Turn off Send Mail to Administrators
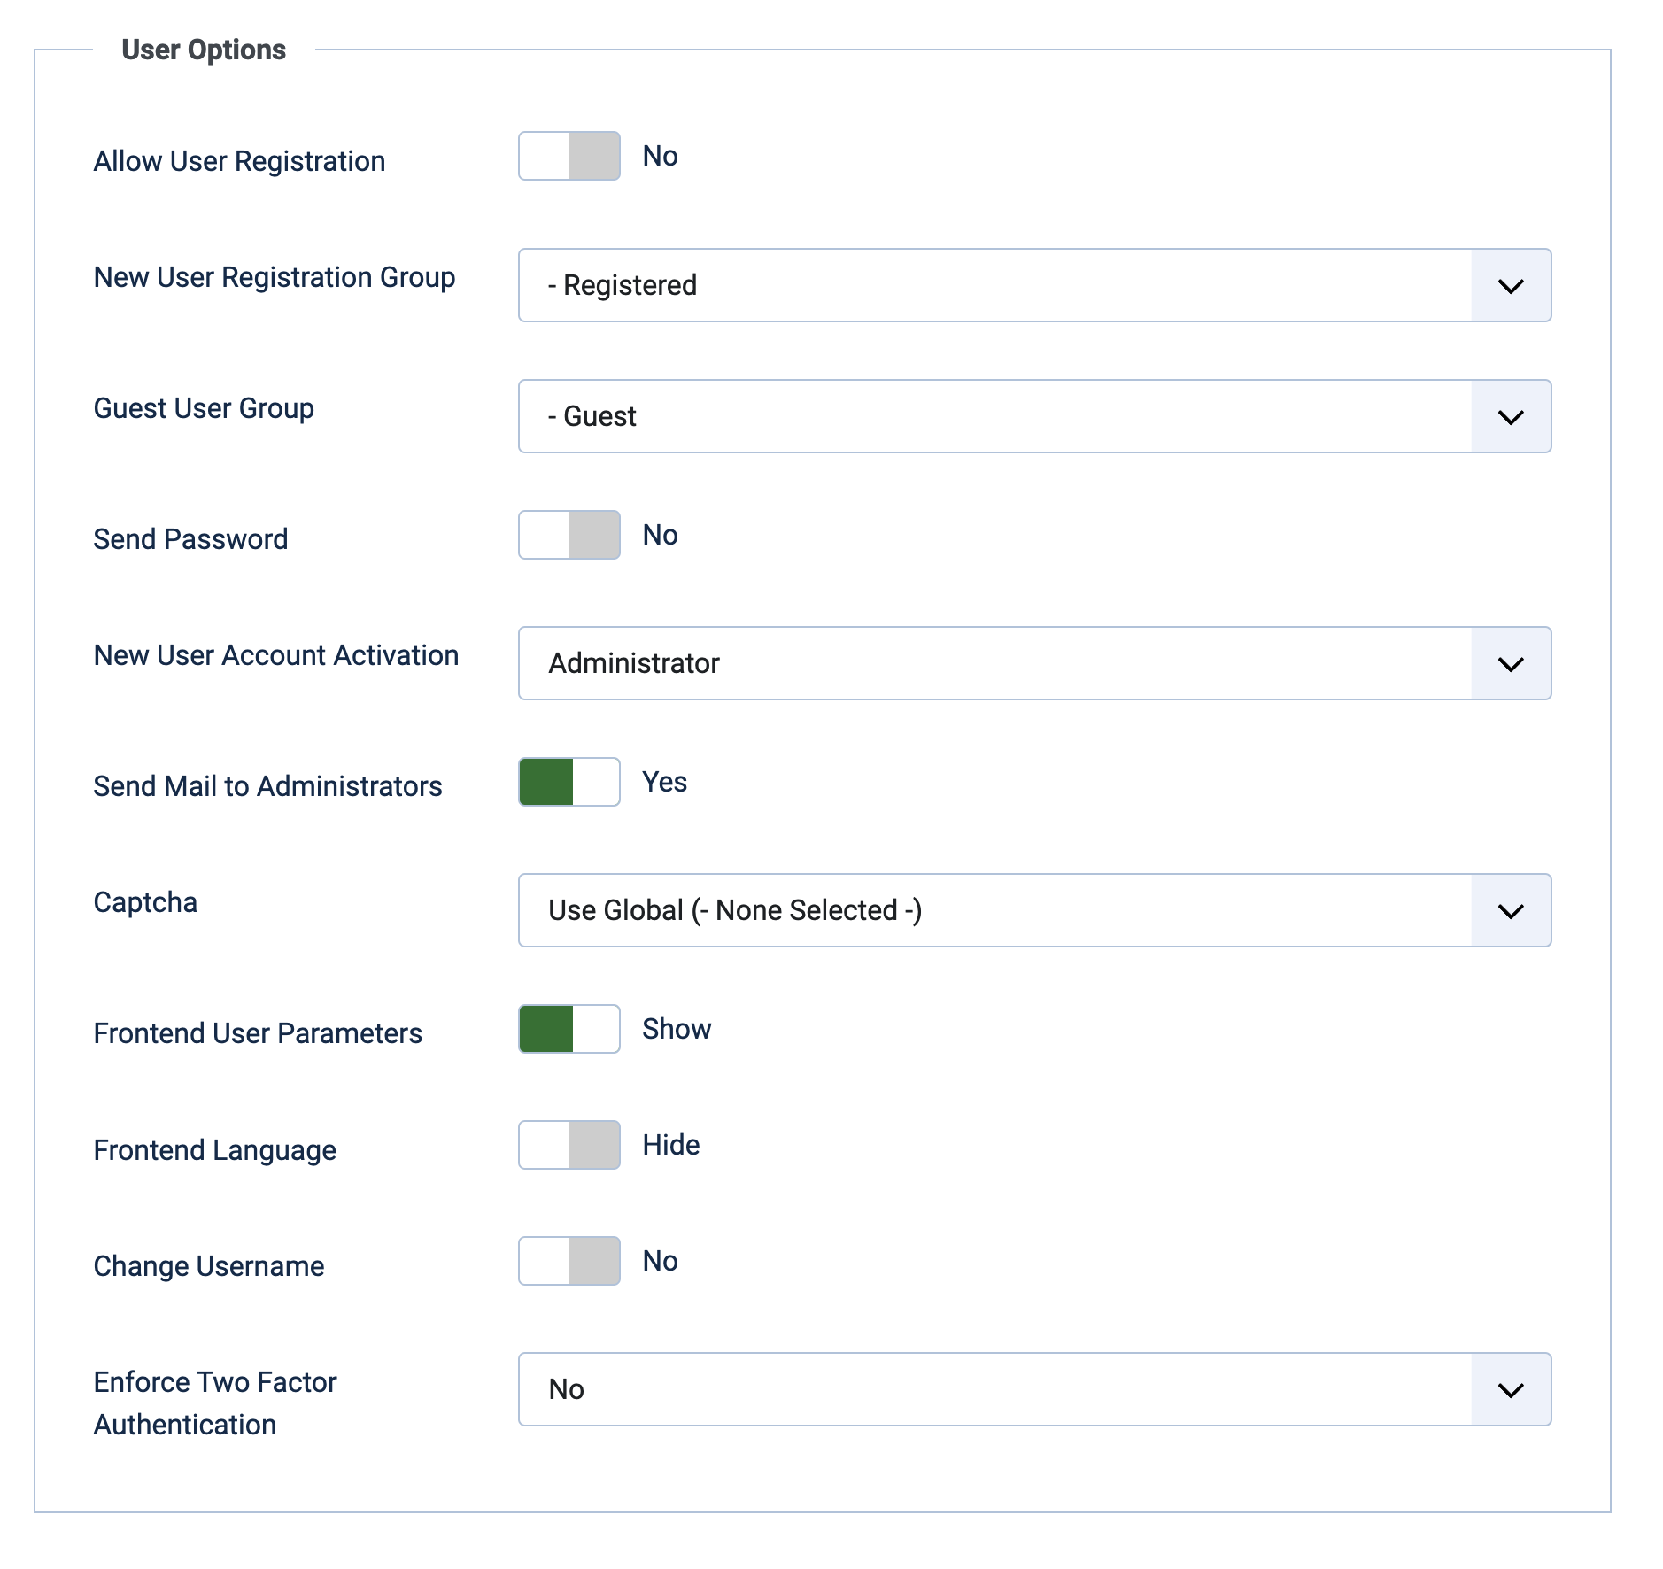1663x1569 pixels. [569, 782]
